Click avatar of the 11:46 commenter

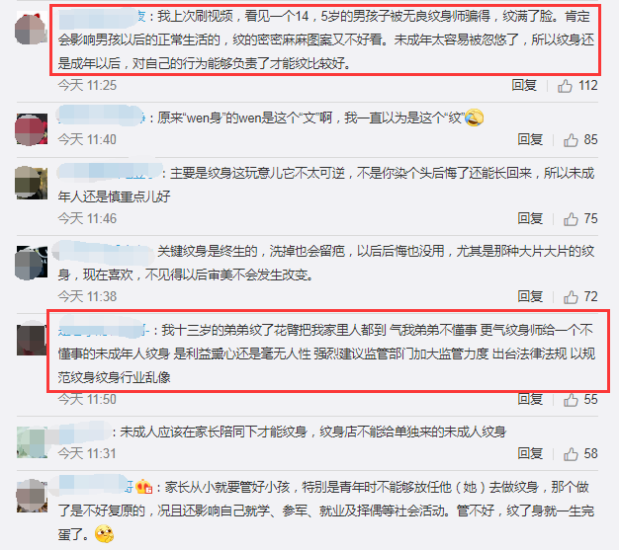32,183
